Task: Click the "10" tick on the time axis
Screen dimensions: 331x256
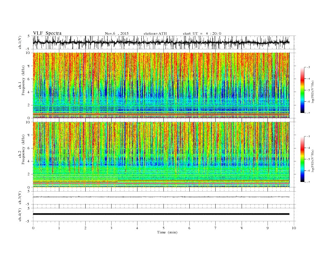Action: 294,228
